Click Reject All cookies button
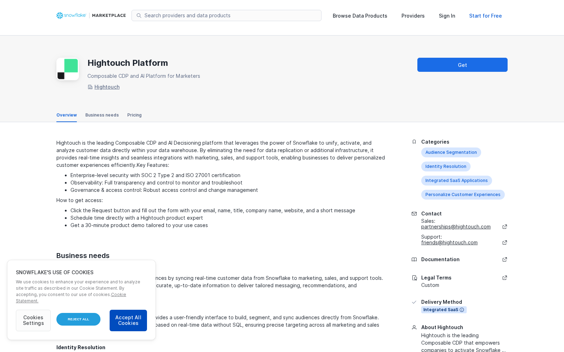Viewport: 564px width, 352px height. tap(78, 319)
